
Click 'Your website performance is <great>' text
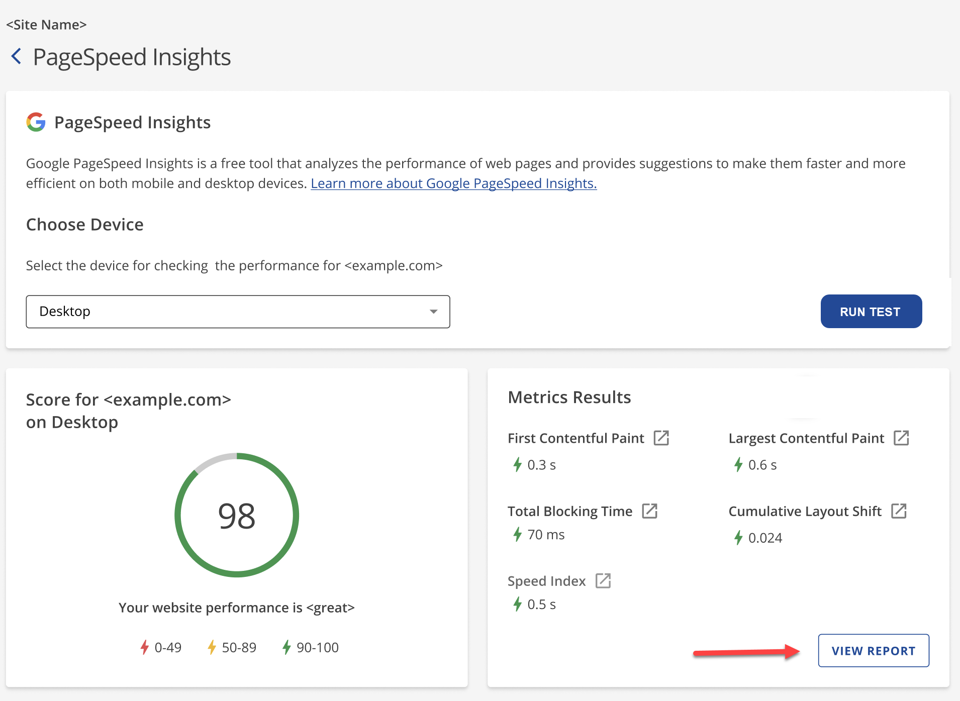[237, 608]
